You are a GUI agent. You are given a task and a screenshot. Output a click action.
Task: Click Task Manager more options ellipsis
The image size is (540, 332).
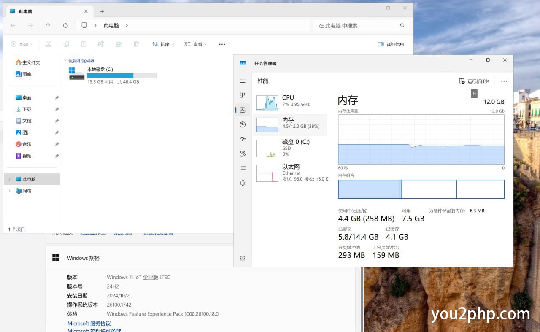(504, 81)
